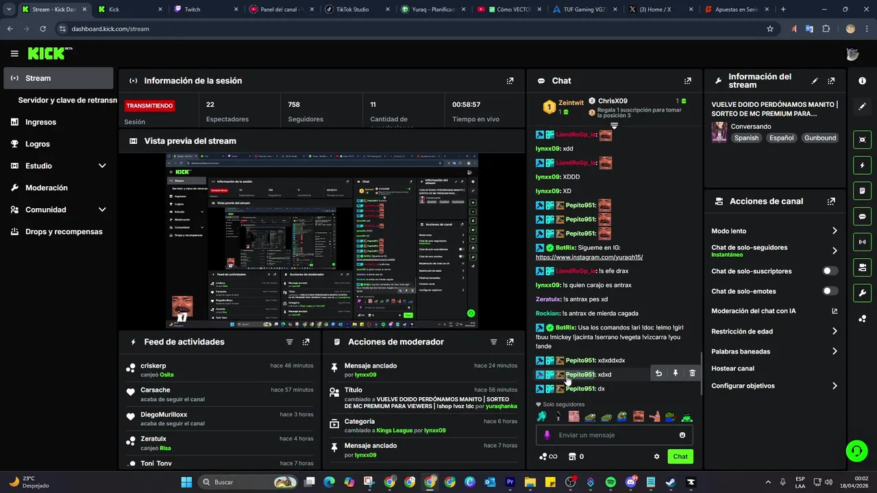Enable Chat de solo-suscriptores toggle

click(830, 271)
